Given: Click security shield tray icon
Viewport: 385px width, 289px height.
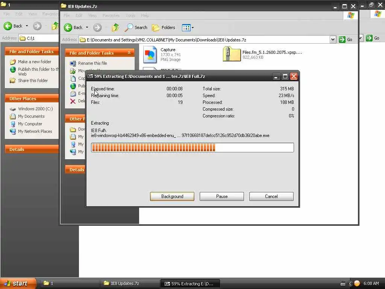Looking at the screenshot, I should point(357,284).
